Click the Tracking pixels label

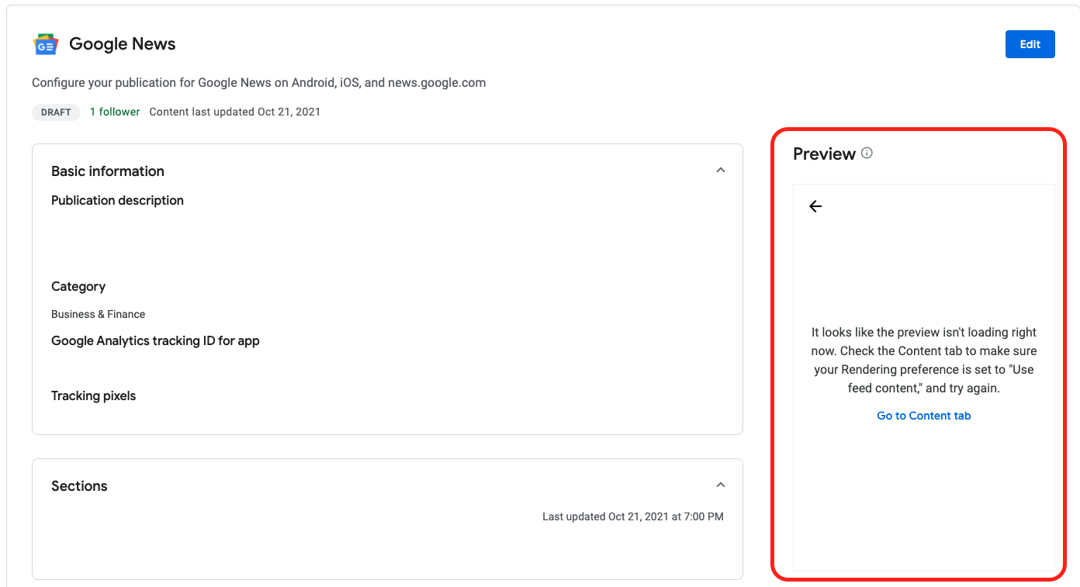pos(93,395)
